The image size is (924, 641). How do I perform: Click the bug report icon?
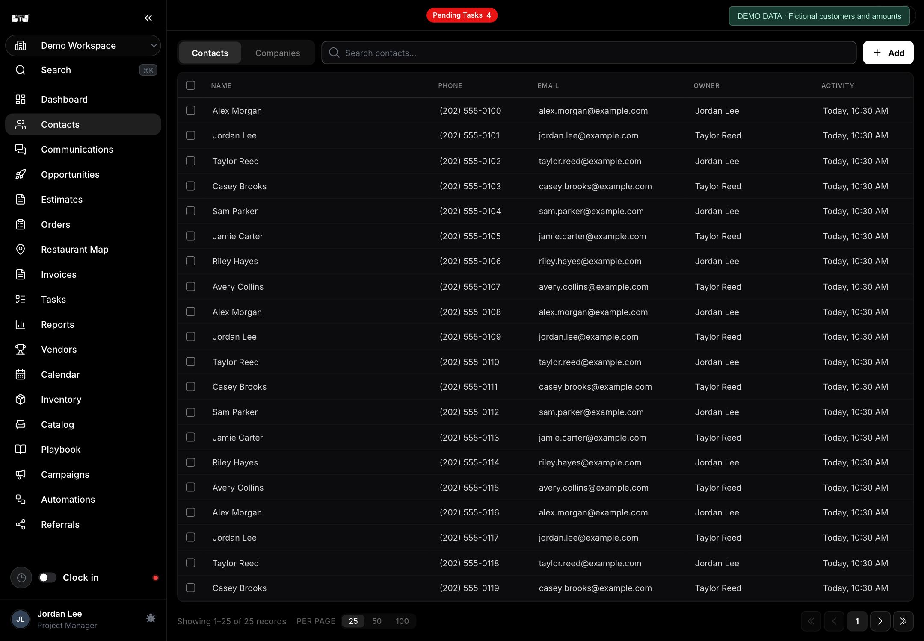coord(151,618)
